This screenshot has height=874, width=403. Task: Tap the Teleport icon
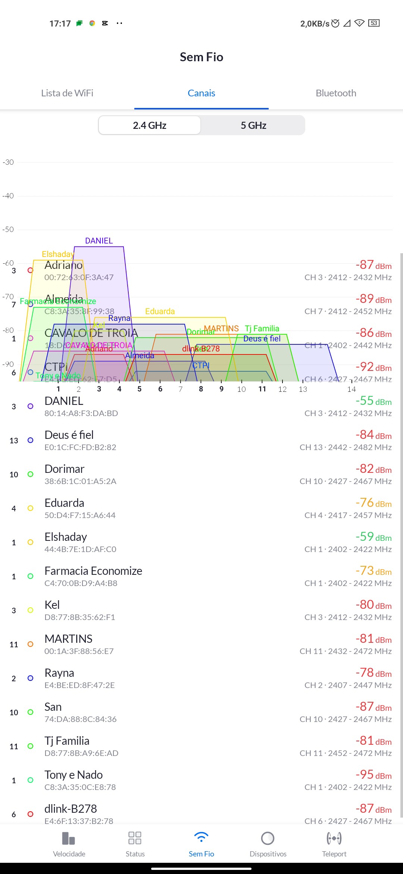[334, 839]
